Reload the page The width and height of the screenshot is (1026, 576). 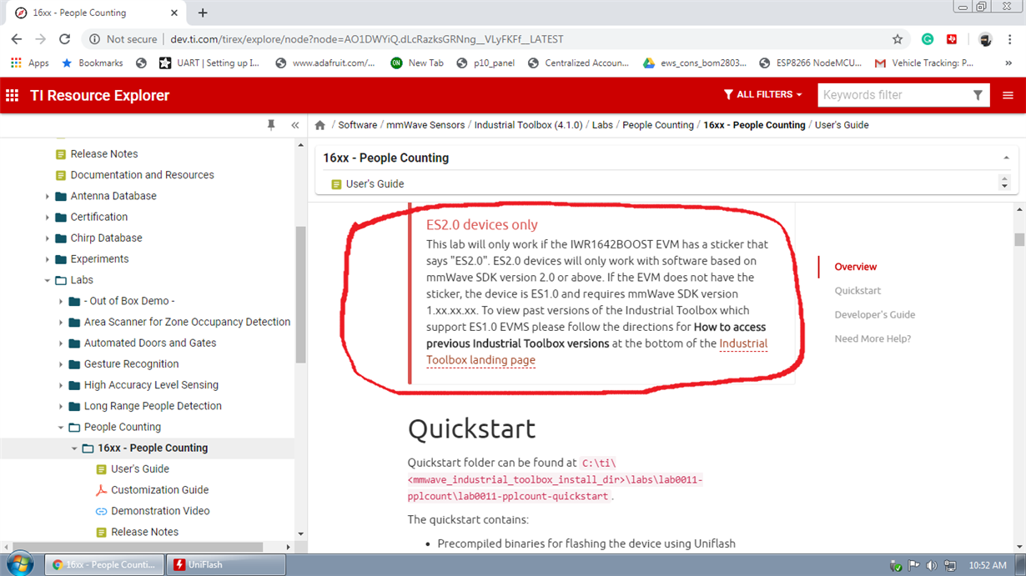[64, 39]
